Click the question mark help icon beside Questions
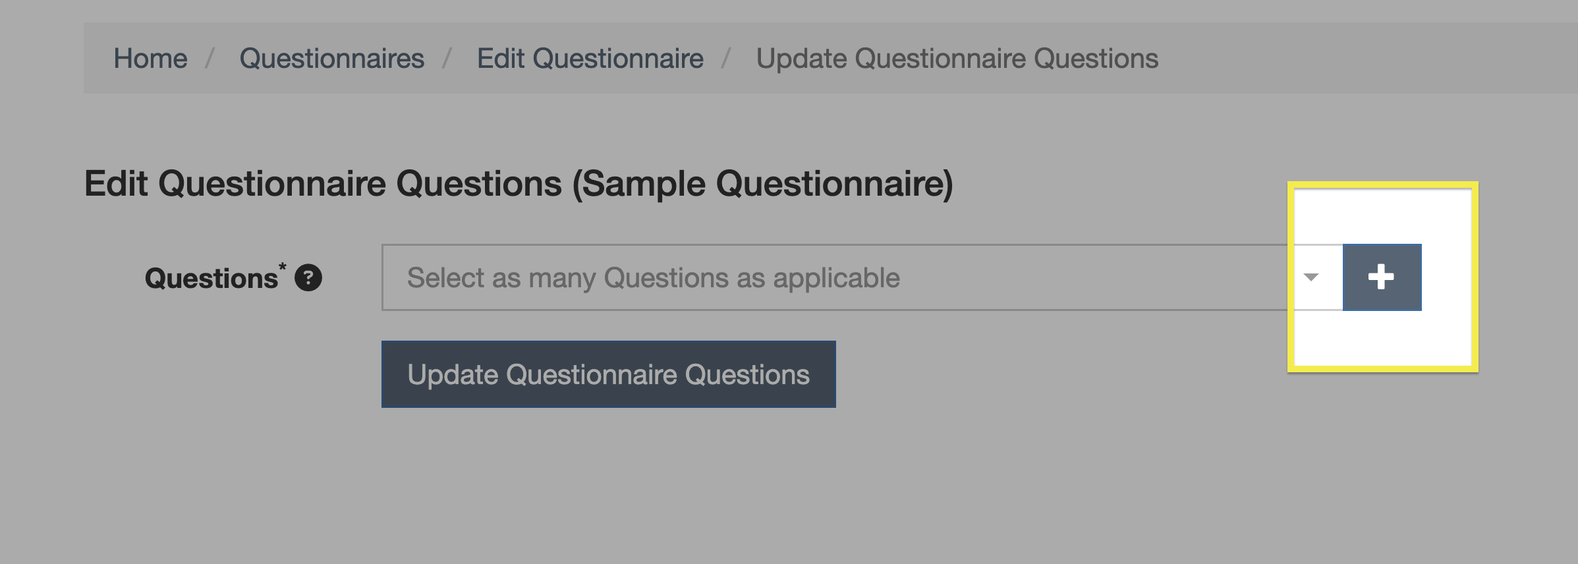This screenshot has width=1578, height=564. [x=308, y=277]
